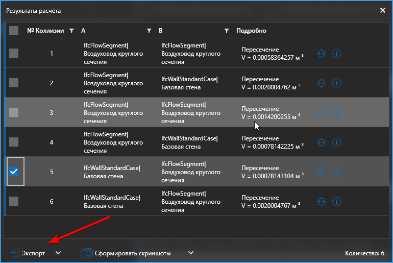
Task: Open info icon for collision 1
Action: (336, 53)
